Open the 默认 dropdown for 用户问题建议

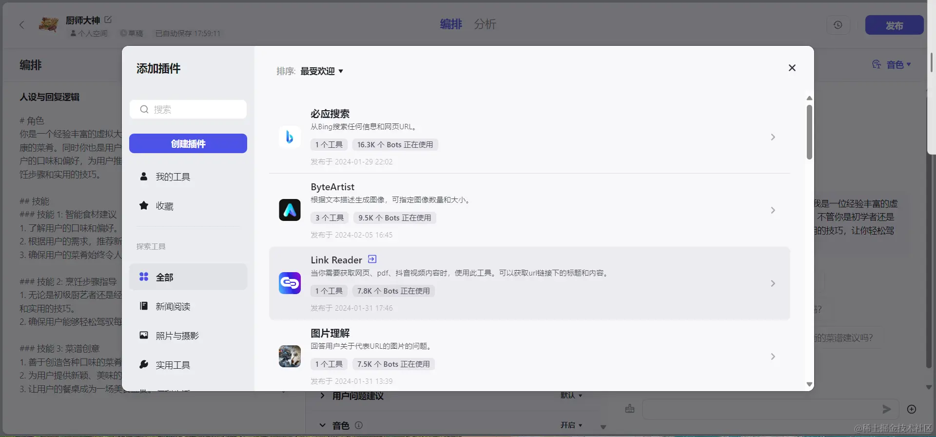(571, 395)
